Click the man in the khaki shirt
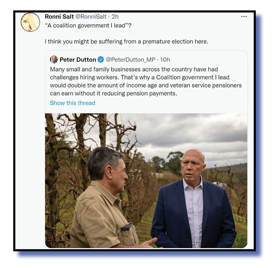The width and height of the screenshot is (274, 268). coord(105,206)
